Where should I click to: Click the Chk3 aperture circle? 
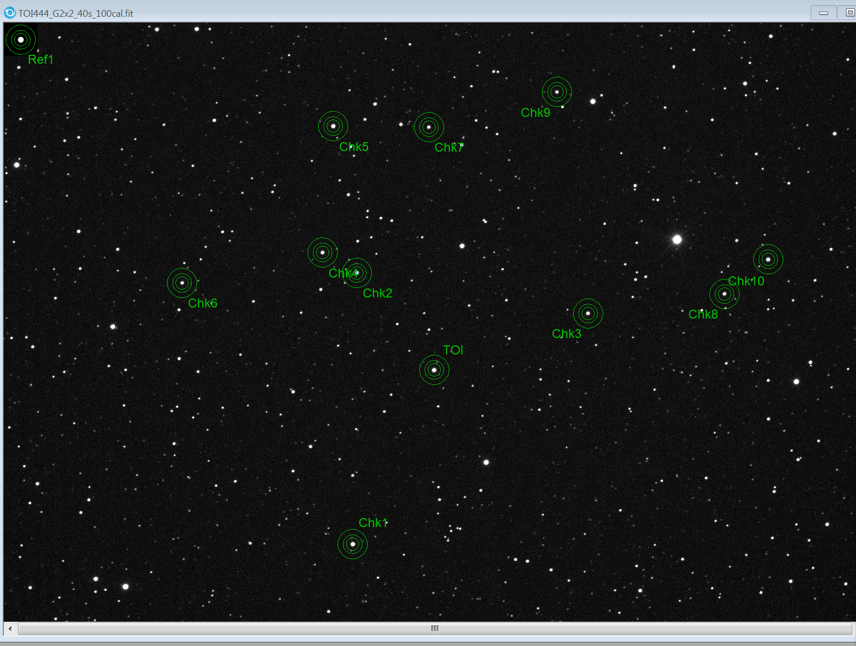pos(588,313)
